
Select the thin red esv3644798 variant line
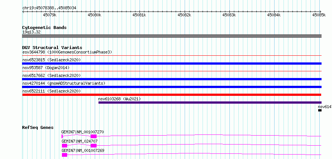click(172, 56)
